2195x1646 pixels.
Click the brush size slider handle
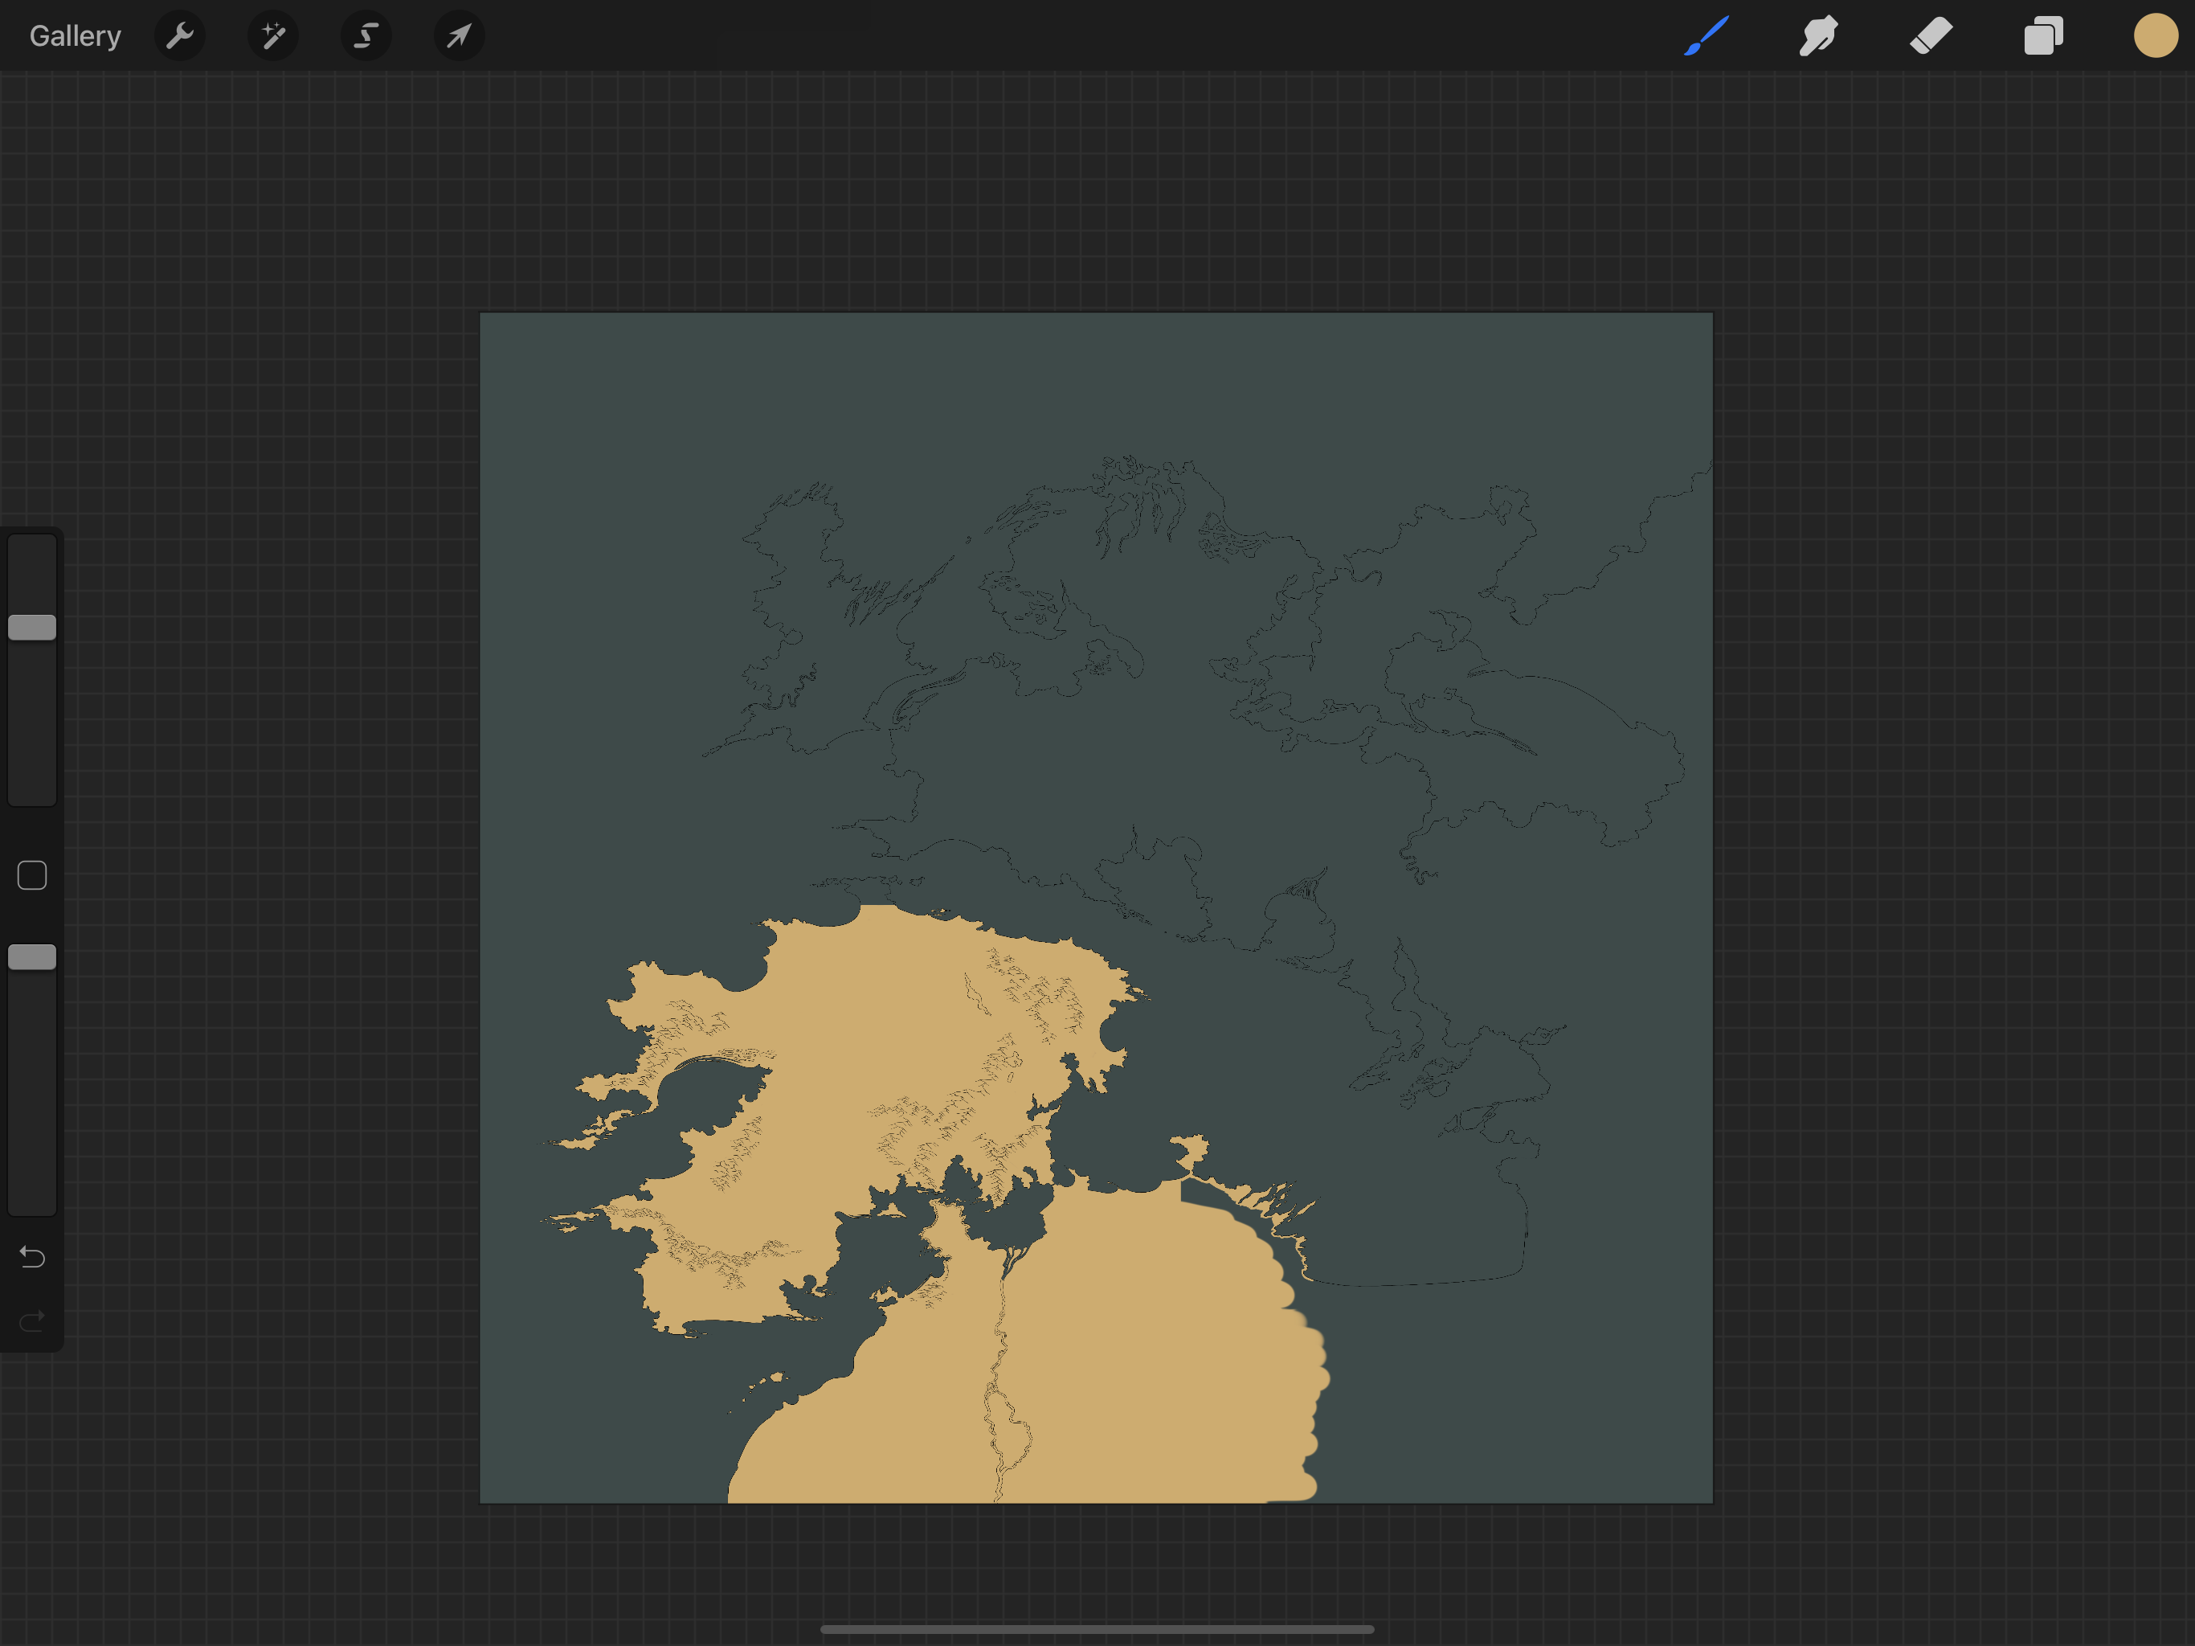32,628
